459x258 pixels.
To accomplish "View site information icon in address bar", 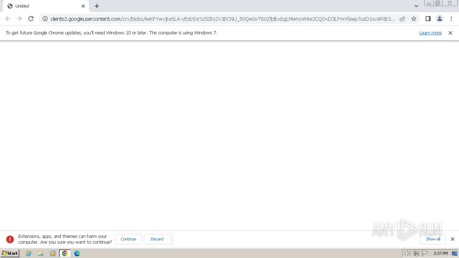I will point(45,19).
